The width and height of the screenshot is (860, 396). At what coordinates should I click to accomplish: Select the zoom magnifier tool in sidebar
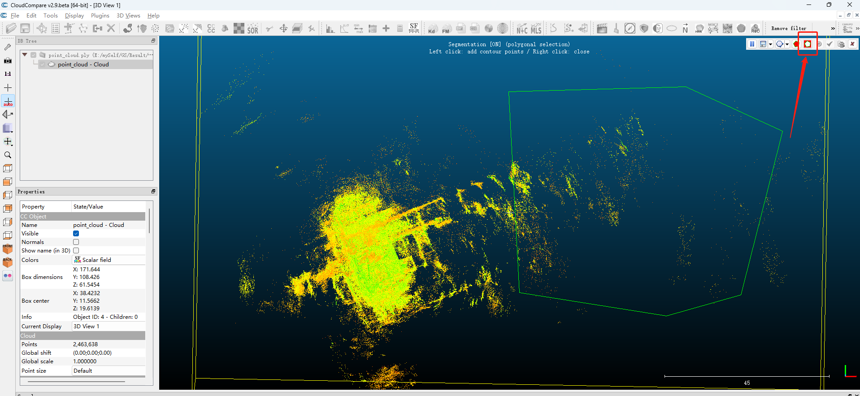(x=8, y=155)
